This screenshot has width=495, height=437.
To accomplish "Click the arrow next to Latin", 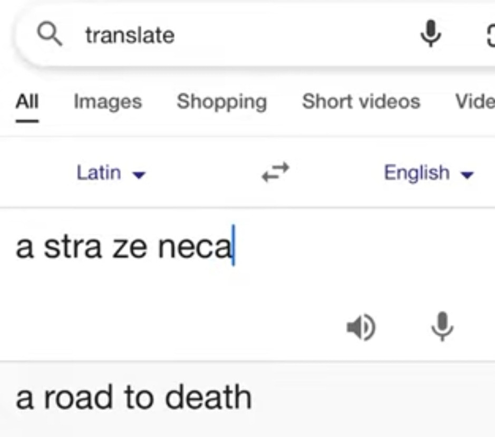I will (x=139, y=174).
